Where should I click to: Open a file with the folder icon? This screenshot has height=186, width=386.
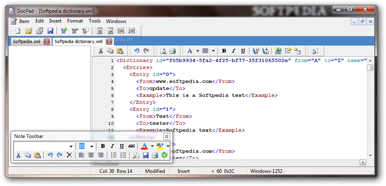(29, 31)
